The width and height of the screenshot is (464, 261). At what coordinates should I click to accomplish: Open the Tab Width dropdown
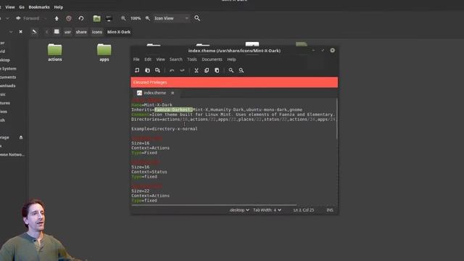[267, 210]
